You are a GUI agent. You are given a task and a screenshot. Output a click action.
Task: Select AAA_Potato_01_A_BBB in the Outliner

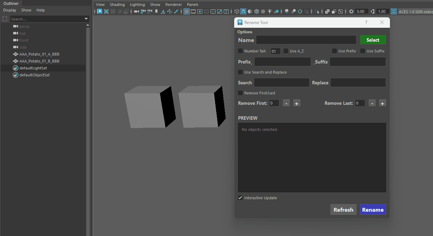pos(39,54)
